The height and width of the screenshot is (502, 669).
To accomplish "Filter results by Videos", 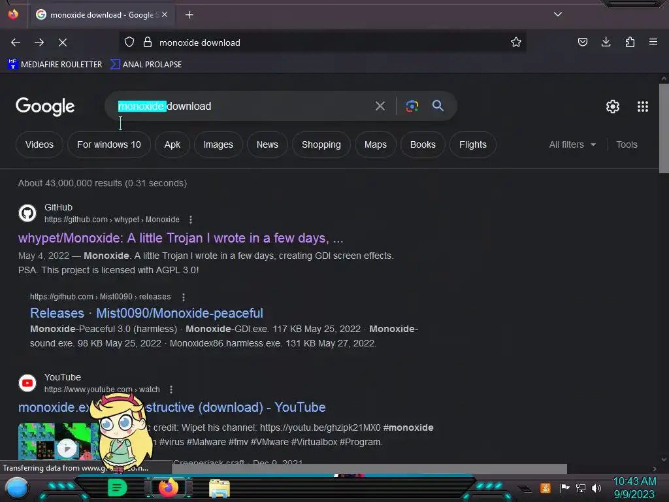I will (x=39, y=144).
